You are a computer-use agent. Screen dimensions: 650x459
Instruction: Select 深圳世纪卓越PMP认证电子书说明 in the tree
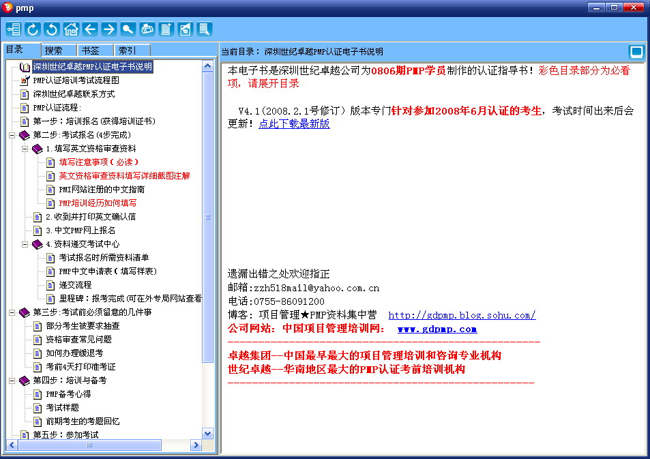coord(93,67)
